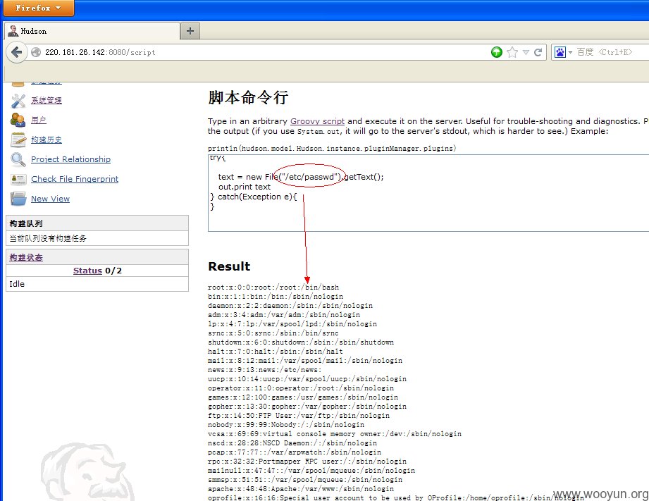
Task: Click the New View folder icon
Action: [18, 199]
